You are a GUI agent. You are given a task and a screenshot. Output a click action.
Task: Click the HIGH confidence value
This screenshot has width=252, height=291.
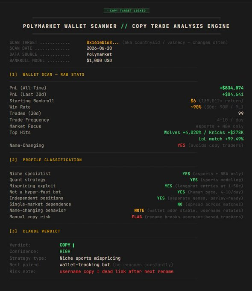(x=65, y=252)
